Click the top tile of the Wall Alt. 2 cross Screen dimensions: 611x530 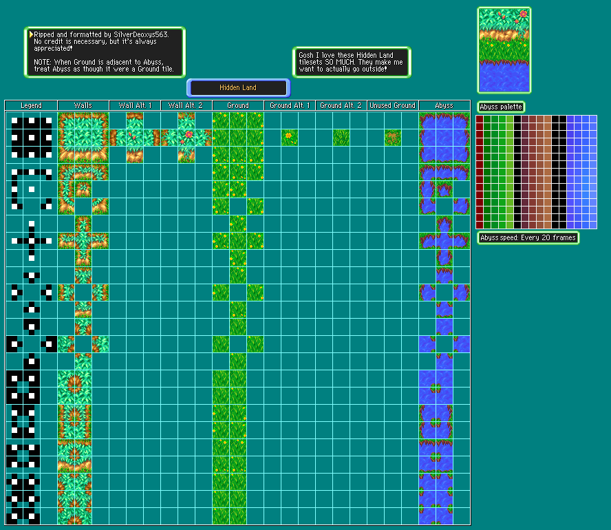point(186,120)
